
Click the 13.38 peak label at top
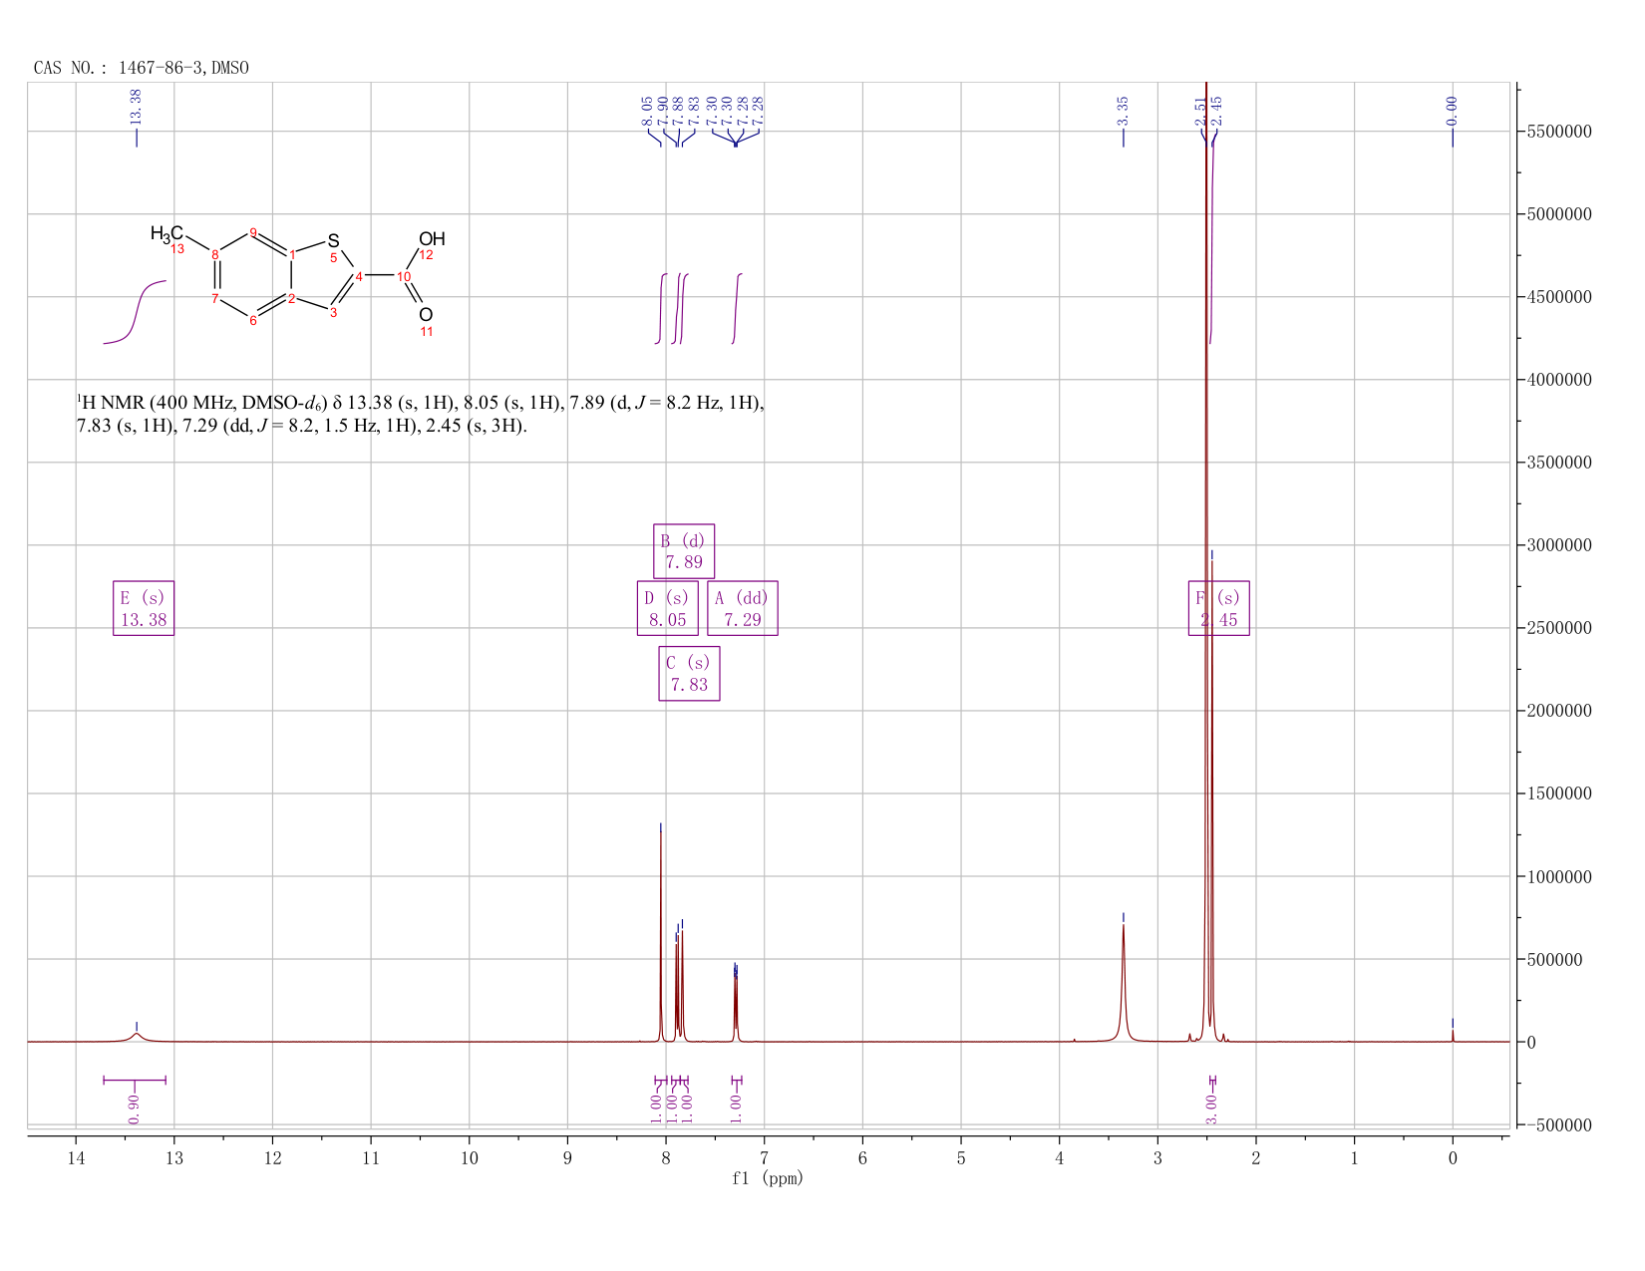click(x=137, y=107)
